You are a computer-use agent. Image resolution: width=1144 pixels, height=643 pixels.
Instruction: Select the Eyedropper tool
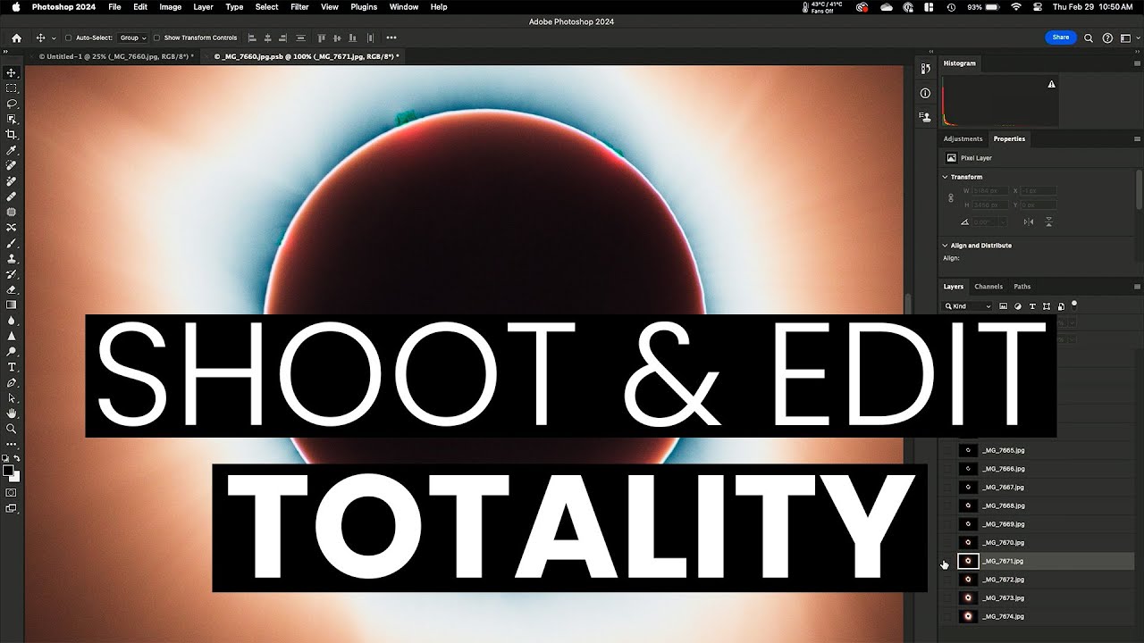(x=12, y=150)
